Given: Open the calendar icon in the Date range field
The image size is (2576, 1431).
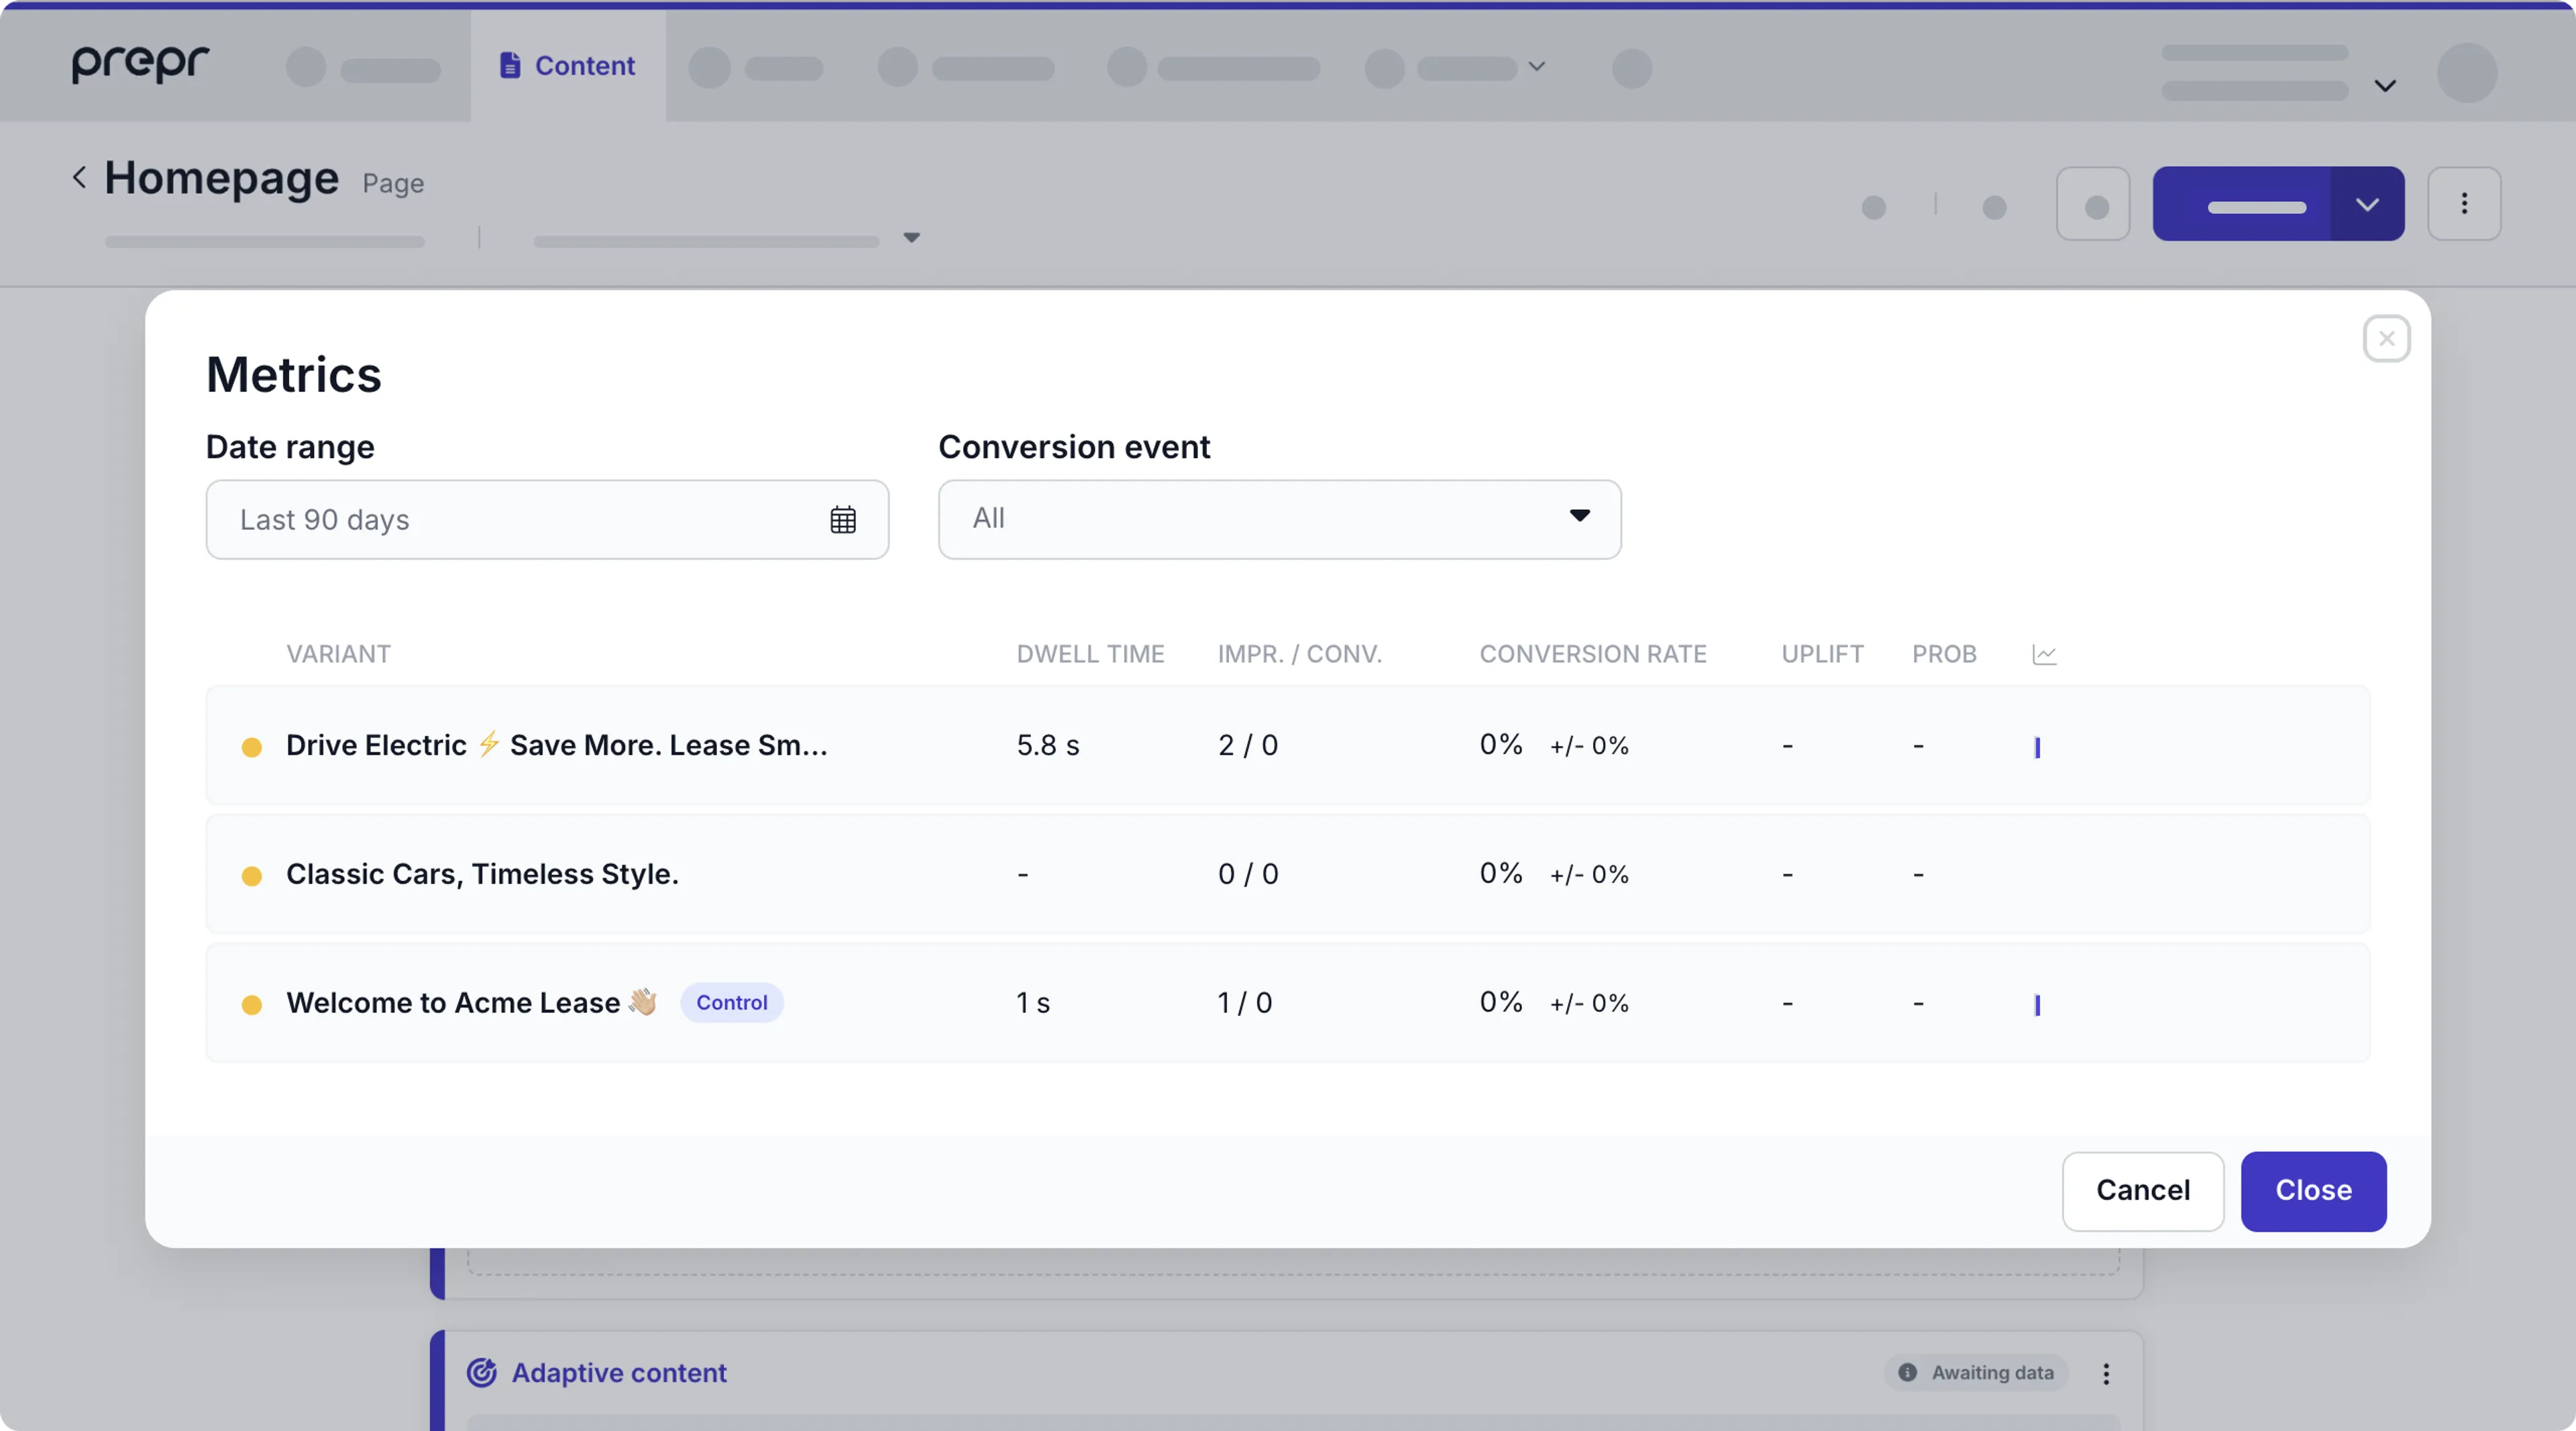Looking at the screenshot, I should 843,519.
